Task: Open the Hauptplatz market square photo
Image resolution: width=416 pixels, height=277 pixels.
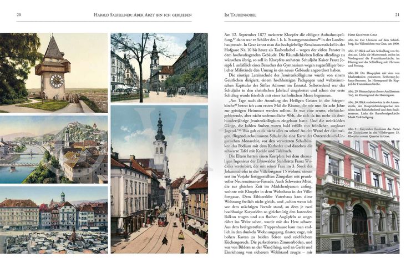Action: 54,220
